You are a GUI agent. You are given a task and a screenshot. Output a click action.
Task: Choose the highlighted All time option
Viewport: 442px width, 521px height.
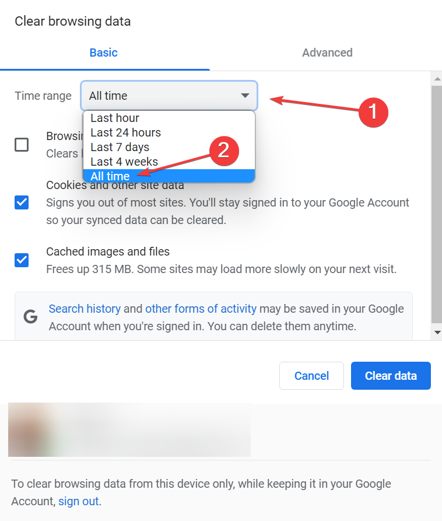(x=110, y=176)
